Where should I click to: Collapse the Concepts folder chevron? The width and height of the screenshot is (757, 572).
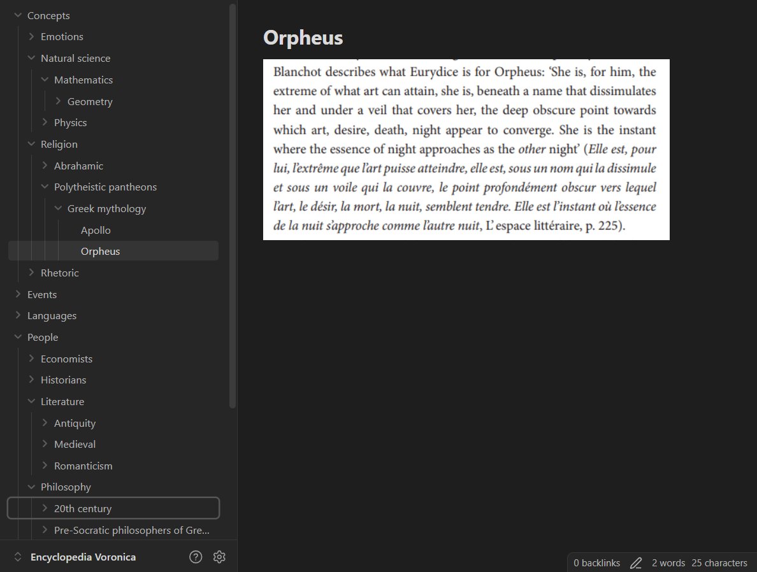pos(18,15)
